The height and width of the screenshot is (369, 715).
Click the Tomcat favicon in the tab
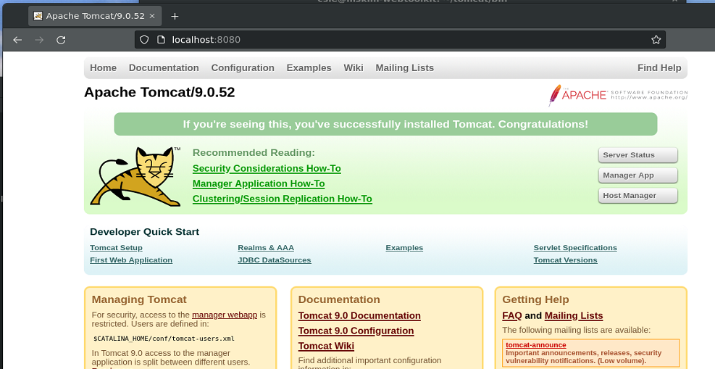[38, 16]
